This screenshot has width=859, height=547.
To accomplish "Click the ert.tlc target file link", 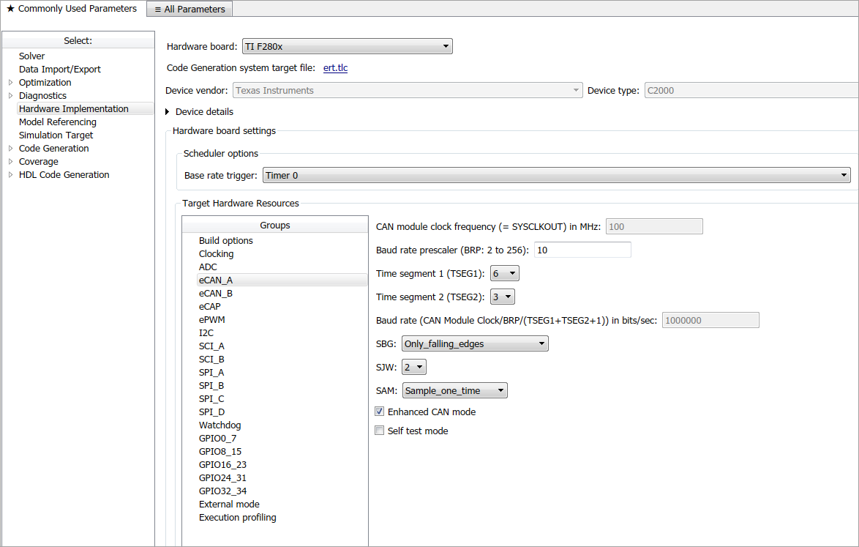I will (335, 68).
